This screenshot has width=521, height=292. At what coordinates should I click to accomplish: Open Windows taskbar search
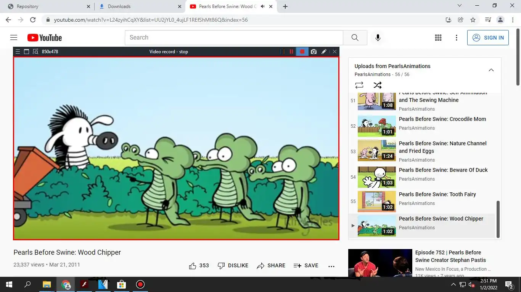tap(27, 284)
